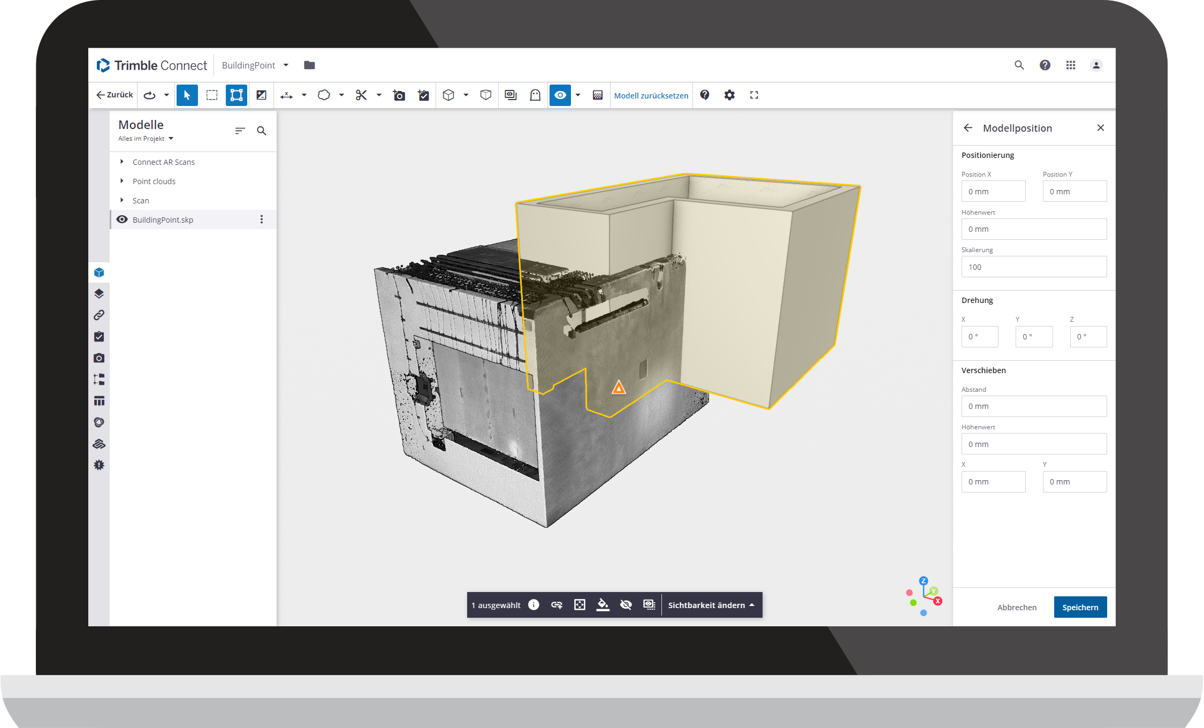Toggle visibility of BuildingPoint.skp
Image resolution: width=1204 pixels, height=728 pixels.
[123, 219]
